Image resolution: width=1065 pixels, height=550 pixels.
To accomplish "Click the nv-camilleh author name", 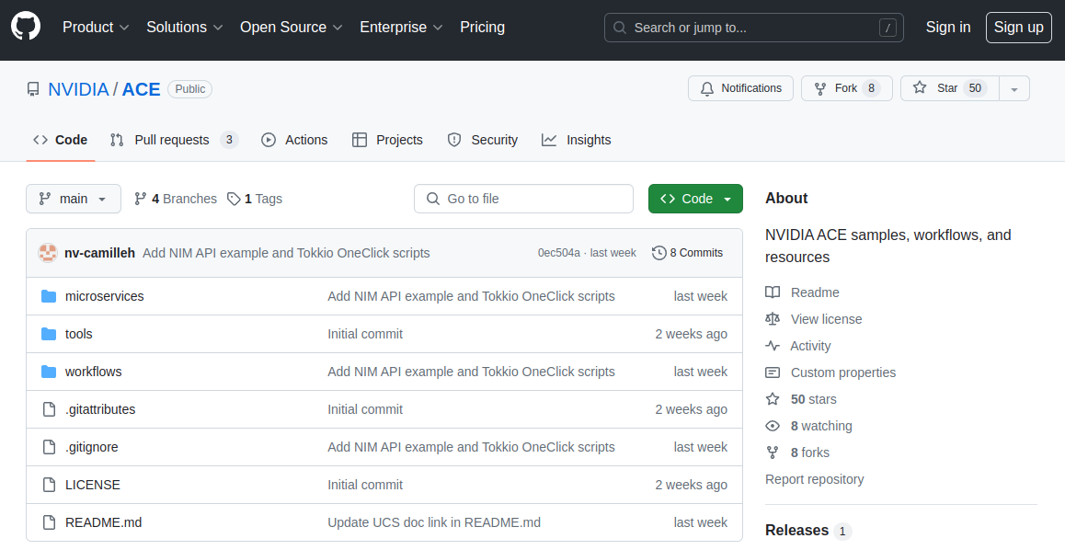I will 100,253.
